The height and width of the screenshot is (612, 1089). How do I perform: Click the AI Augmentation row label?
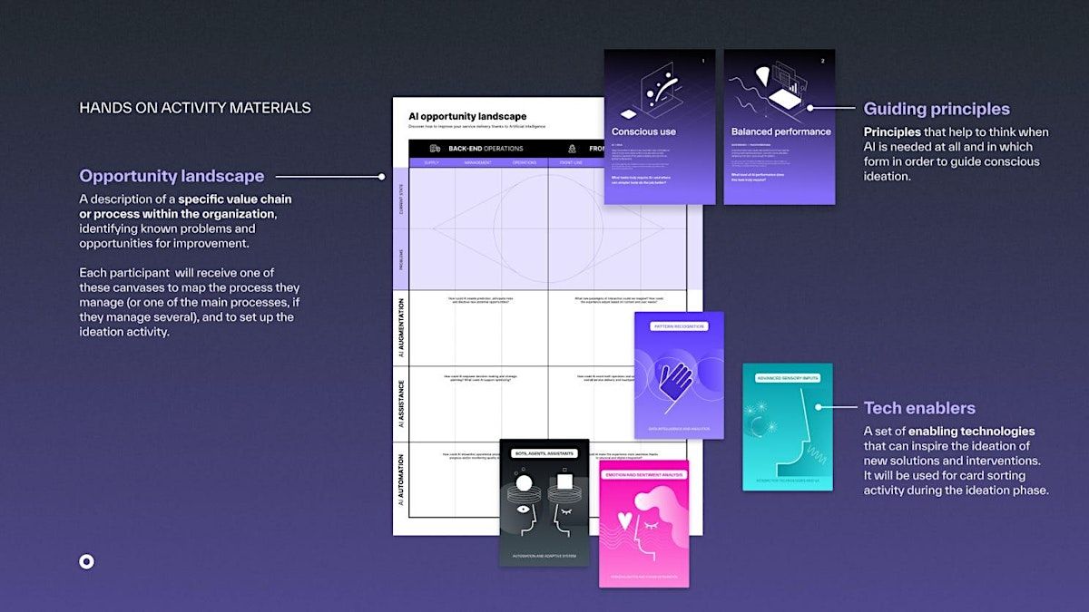click(x=400, y=327)
